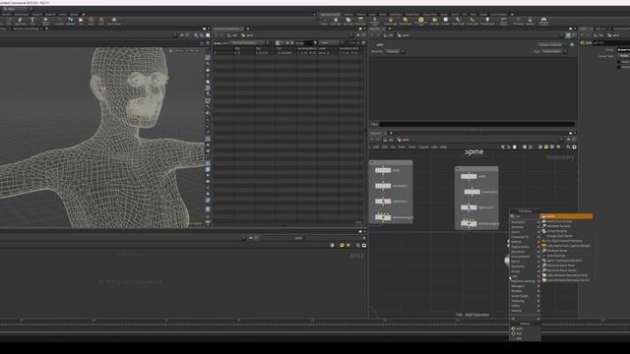Open the View menu in network editor
The image size is (630, 354).
click(402, 147)
